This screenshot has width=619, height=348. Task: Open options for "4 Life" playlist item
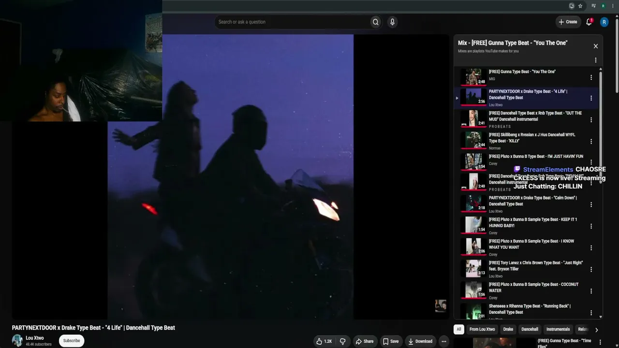(x=591, y=98)
